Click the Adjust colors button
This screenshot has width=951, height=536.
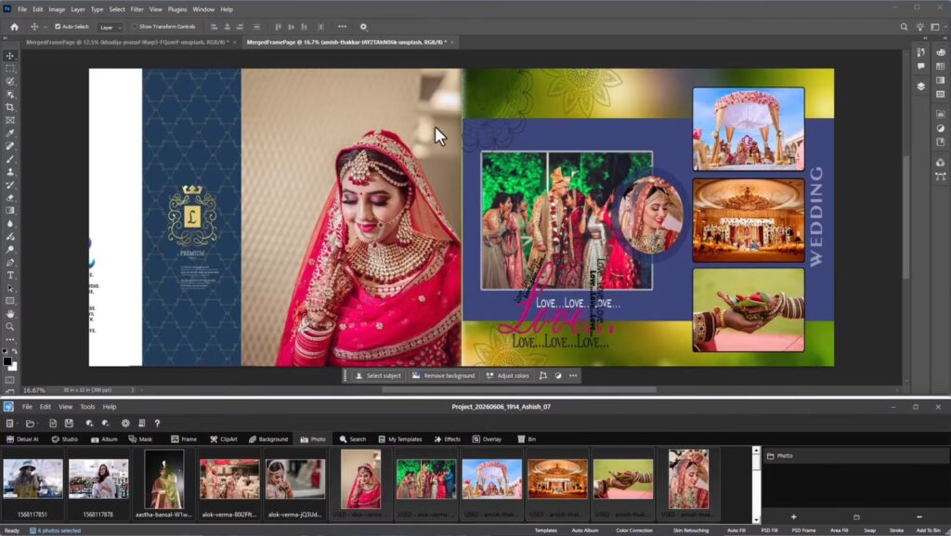[x=508, y=376]
